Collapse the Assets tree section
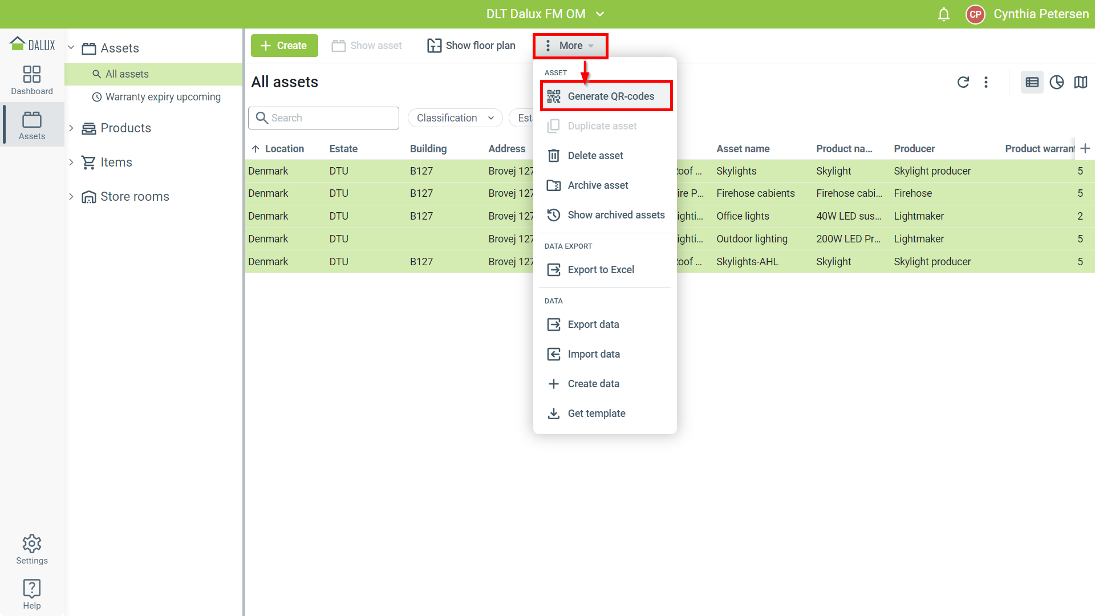1095x616 pixels. tap(71, 48)
